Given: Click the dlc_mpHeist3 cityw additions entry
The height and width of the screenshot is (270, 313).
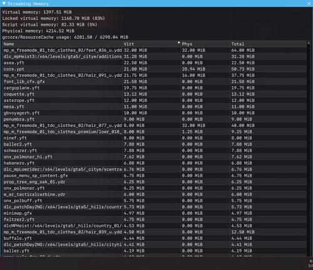Looking at the screenshot, I should [63, 56].
